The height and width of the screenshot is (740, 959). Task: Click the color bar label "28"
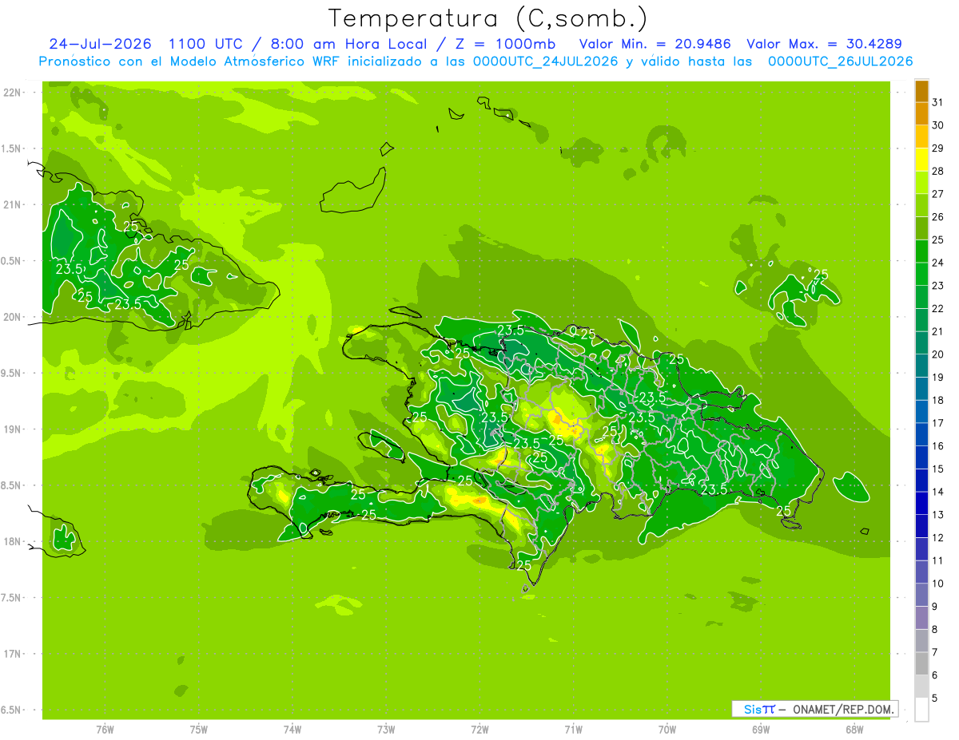click(938, 171)
